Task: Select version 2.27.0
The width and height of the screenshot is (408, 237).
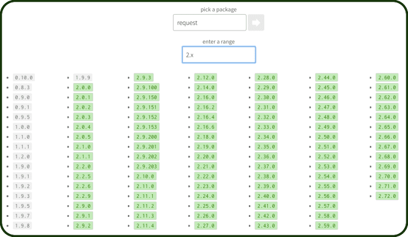Action: click(x=206, y=225)
